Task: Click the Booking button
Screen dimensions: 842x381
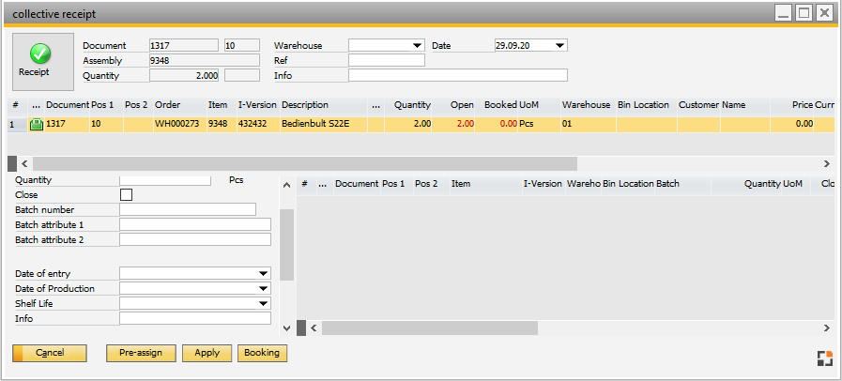Action: pos(263,353)
